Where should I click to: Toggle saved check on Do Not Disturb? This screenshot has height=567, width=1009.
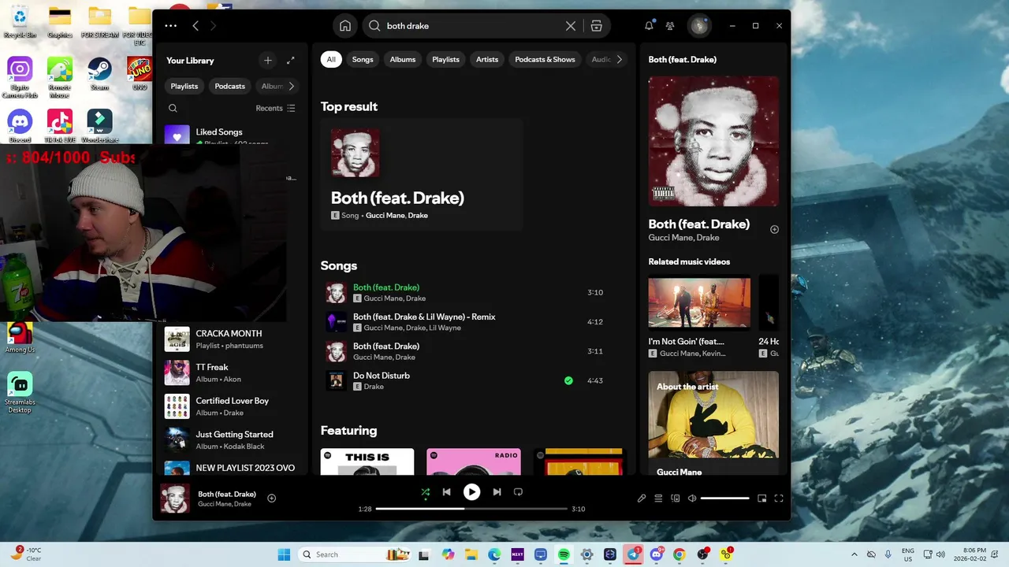(x=568, y=380)
